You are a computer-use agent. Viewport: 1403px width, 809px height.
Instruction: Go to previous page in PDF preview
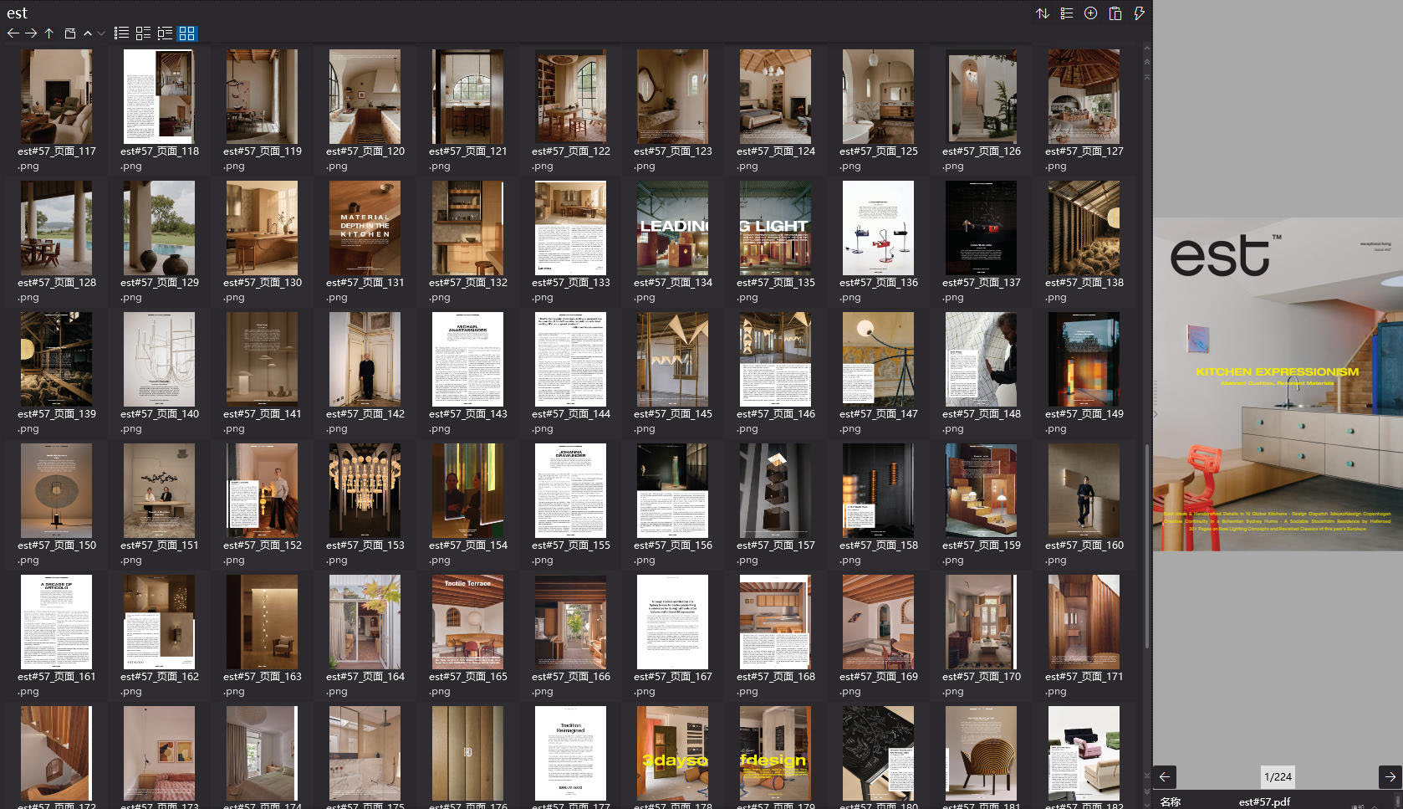pyautogui.click(x=1165, y=776)
